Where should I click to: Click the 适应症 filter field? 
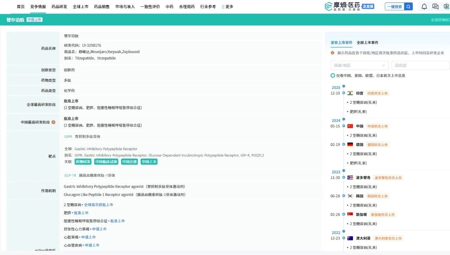pos(420,65)
